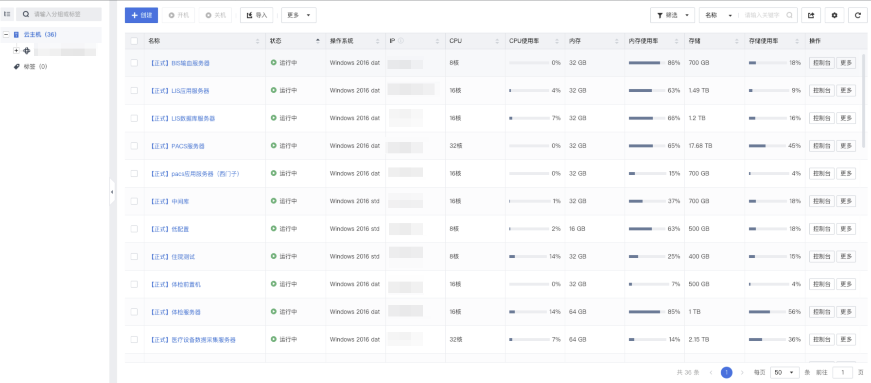Viewport: 871px width, 383px height.
Task: Collapse the 云主机 (36) tree node
Action: click(6, 34)
